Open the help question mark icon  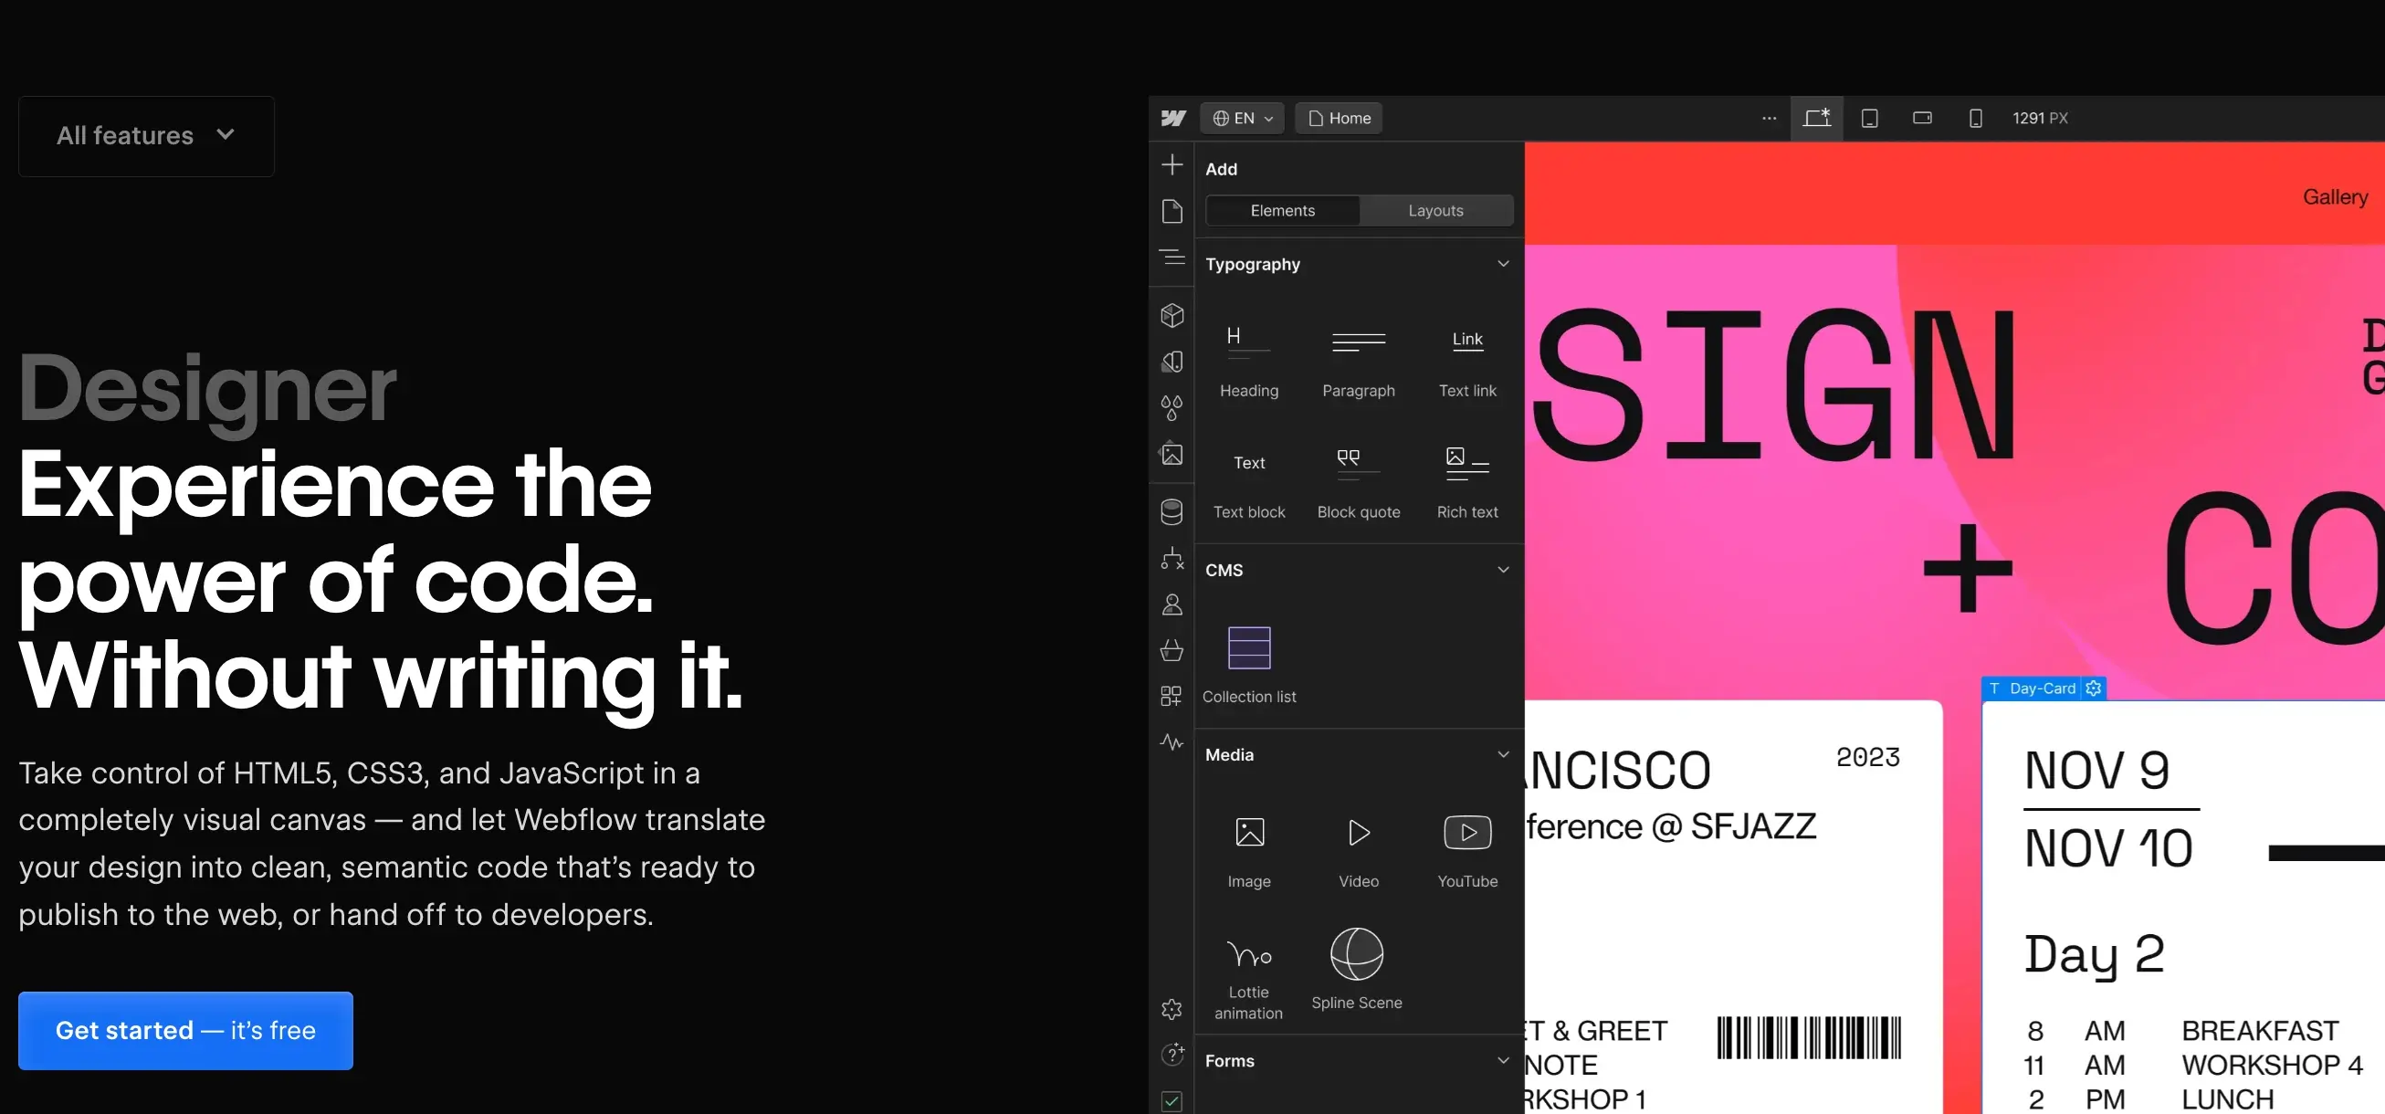pyautogui.click(x=1172, y=1055)
